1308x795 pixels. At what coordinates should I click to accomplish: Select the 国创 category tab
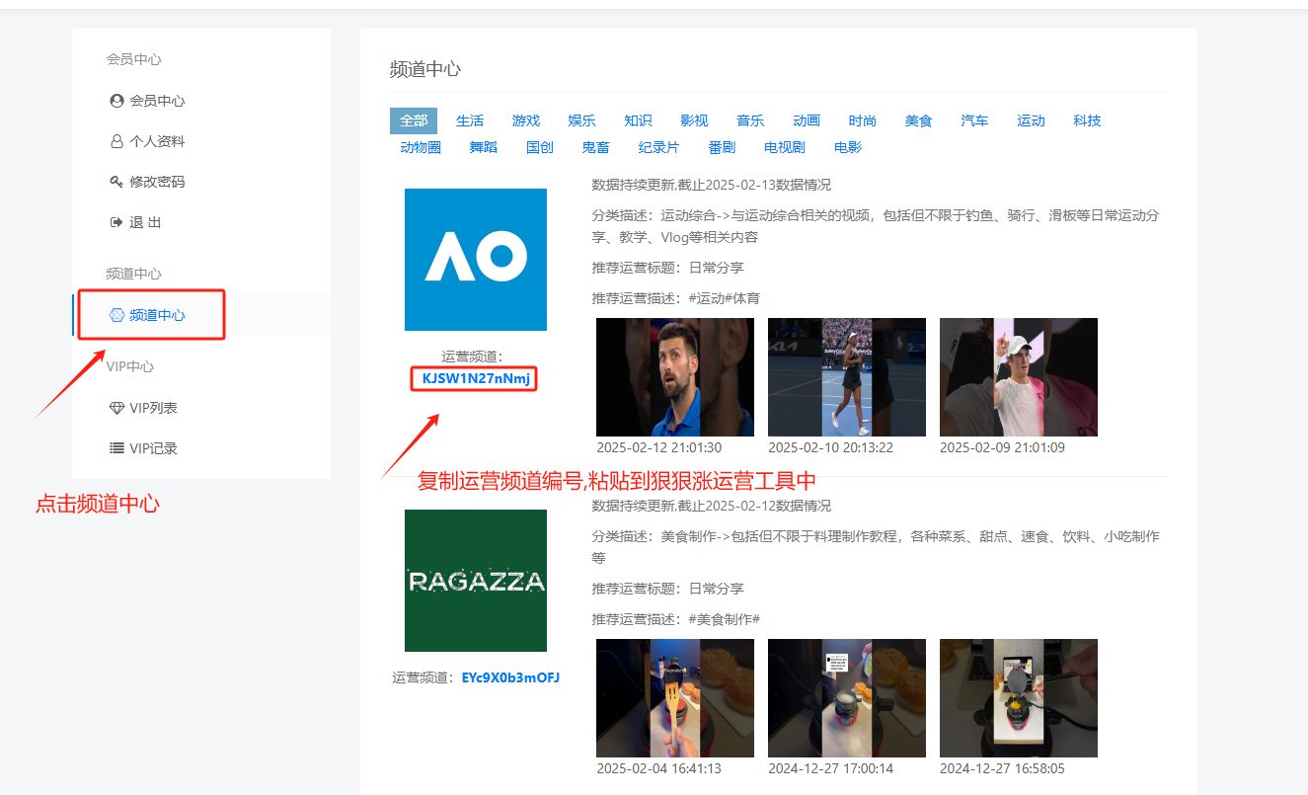pos(540,147)
